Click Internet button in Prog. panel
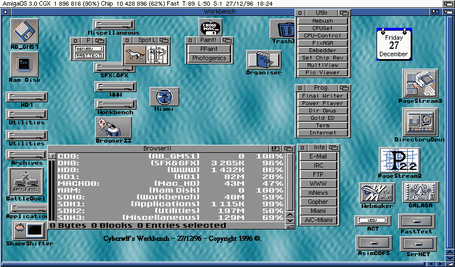The image size is (455, 267). tap(322, 133)
